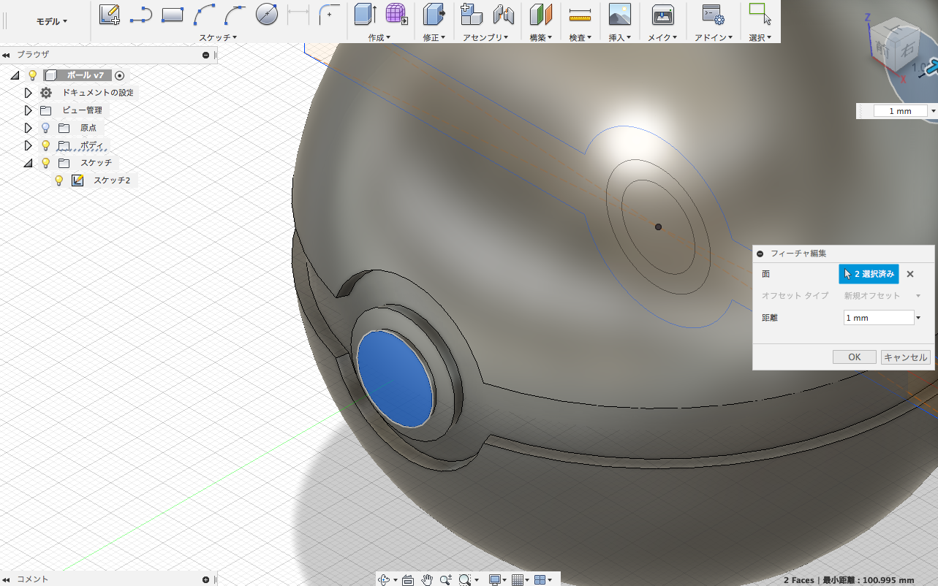Open the モデル workspace menu
Viewport: 938px width, 586px height.
pyautogui.click(x=52, y=21)
